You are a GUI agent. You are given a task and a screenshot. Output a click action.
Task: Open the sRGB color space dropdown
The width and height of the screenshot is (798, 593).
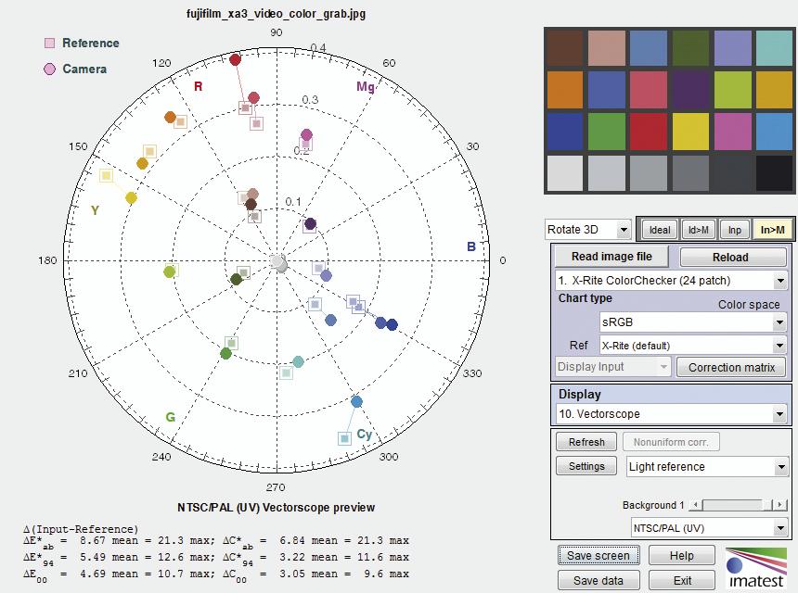click(692, 322)
